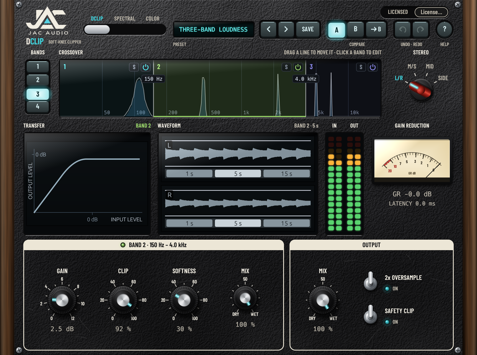This screenshot has width=477, height=355.
Task: Open the Three-Band Loudness preset menu
Action: (213, 29)
